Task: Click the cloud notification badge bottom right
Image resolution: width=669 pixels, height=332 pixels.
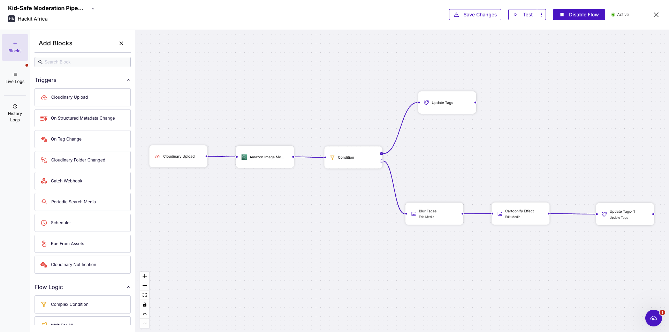Action: (x=654, y=318)
